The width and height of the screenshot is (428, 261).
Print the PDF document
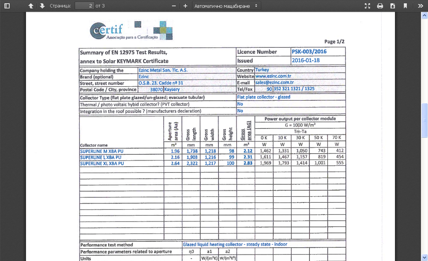[x=380, y=6]
